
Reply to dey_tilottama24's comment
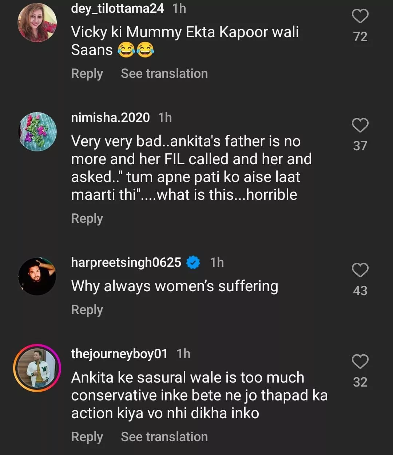pos(87,74)
